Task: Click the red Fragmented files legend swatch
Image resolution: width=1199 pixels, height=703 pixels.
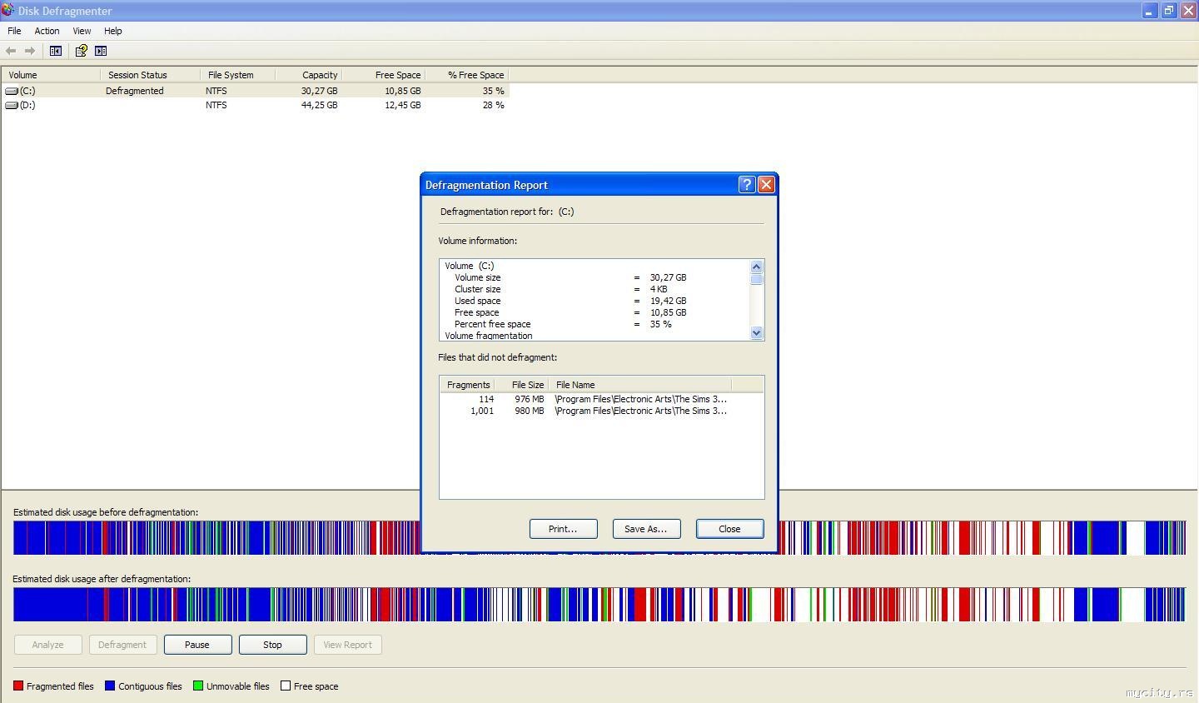Action: pyautogui.click(x=18, y=686)
